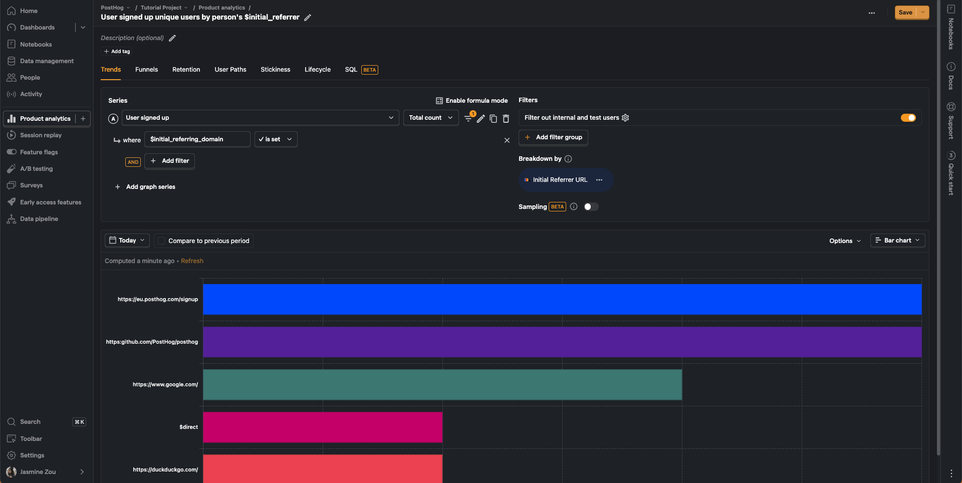This screenshot has height=483, width=962.
Task: Open the Docs side panel
Action: [950, 76]
